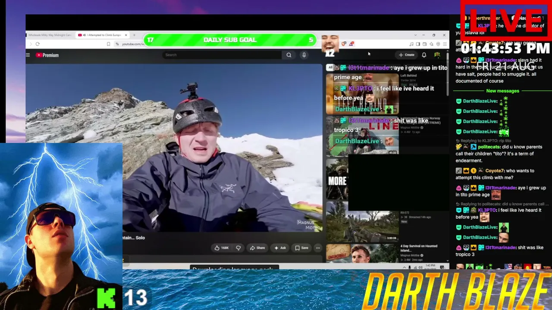552x310 pixels.
Task: Open the Norway EXTREME video thumbnail 41:32
Action: click(x=362, y=136)
